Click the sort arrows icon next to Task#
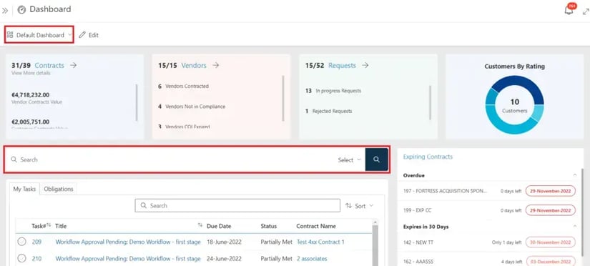590x266 pixels. (49, 225)
